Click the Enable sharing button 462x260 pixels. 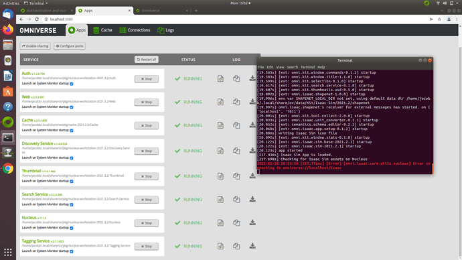[35, 46]
